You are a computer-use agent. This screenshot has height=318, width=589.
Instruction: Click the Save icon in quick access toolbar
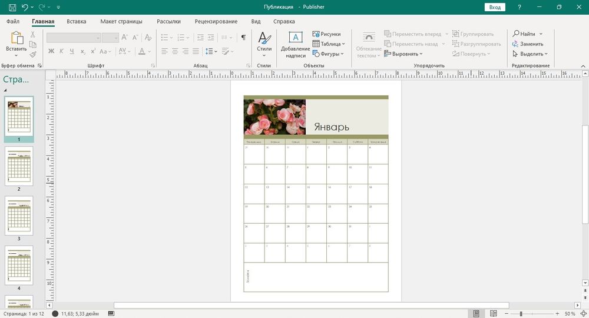pos(12,7)
